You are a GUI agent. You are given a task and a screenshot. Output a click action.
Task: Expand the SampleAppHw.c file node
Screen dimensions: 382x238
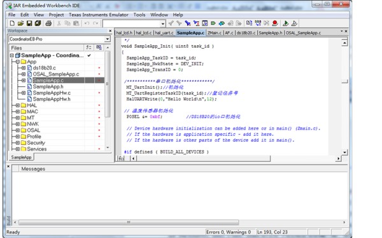click(x=24, y=93)
